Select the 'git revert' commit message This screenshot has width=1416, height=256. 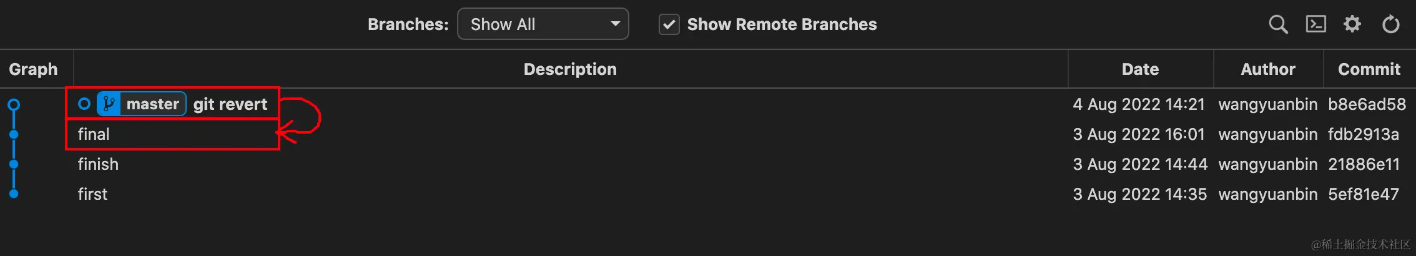click(x=230, y=104)
